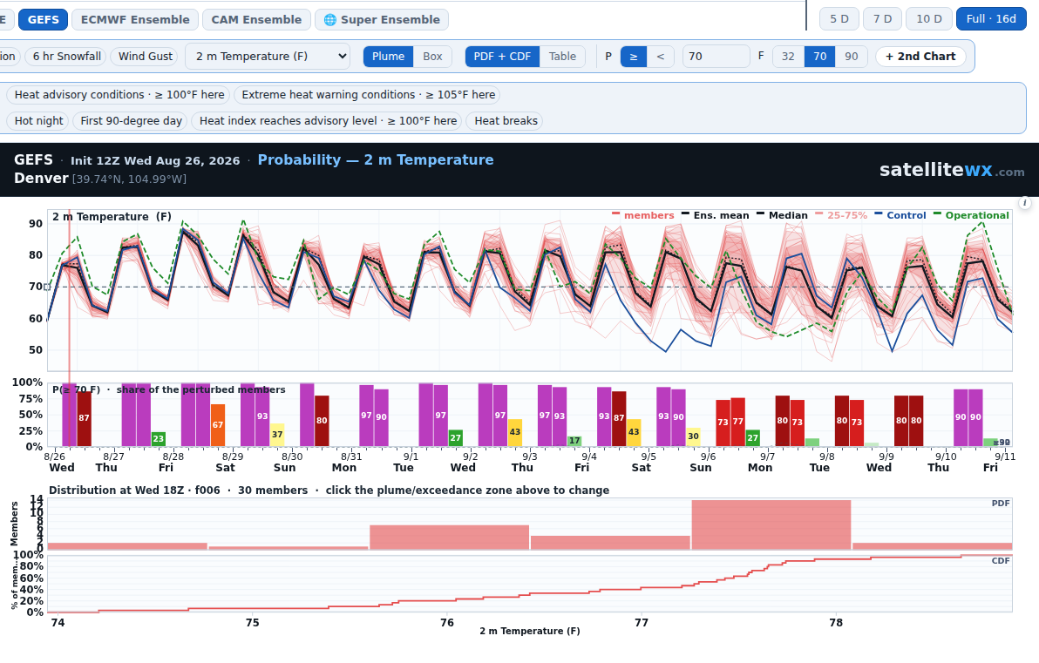This screenshot has height=663, width=1039.
Task: Set the threshold preset to 32
Action: (x=788, y=57)
